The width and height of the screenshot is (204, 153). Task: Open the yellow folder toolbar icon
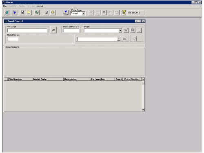click(29, 13)
